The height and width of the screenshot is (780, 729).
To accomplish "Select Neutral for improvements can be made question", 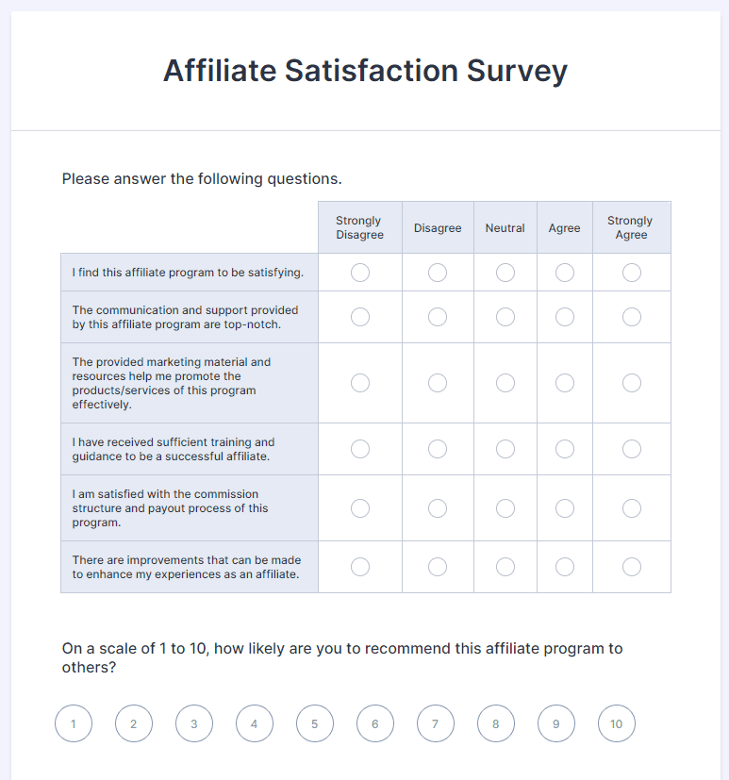I will tap(505, 567).
